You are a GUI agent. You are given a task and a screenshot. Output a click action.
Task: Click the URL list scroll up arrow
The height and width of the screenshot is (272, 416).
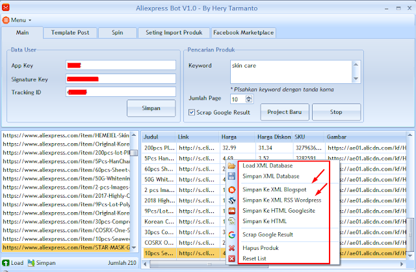tap(134, 135)
